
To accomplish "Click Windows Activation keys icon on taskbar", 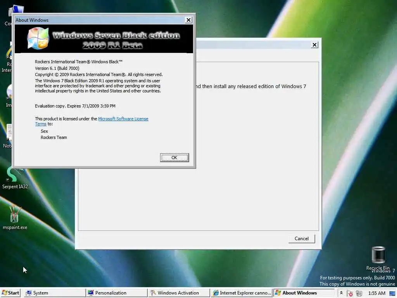I will [153, 293].
